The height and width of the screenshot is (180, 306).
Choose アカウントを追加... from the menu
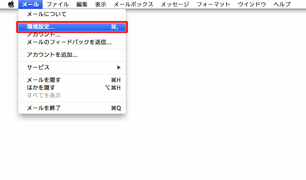coord(52,55)
